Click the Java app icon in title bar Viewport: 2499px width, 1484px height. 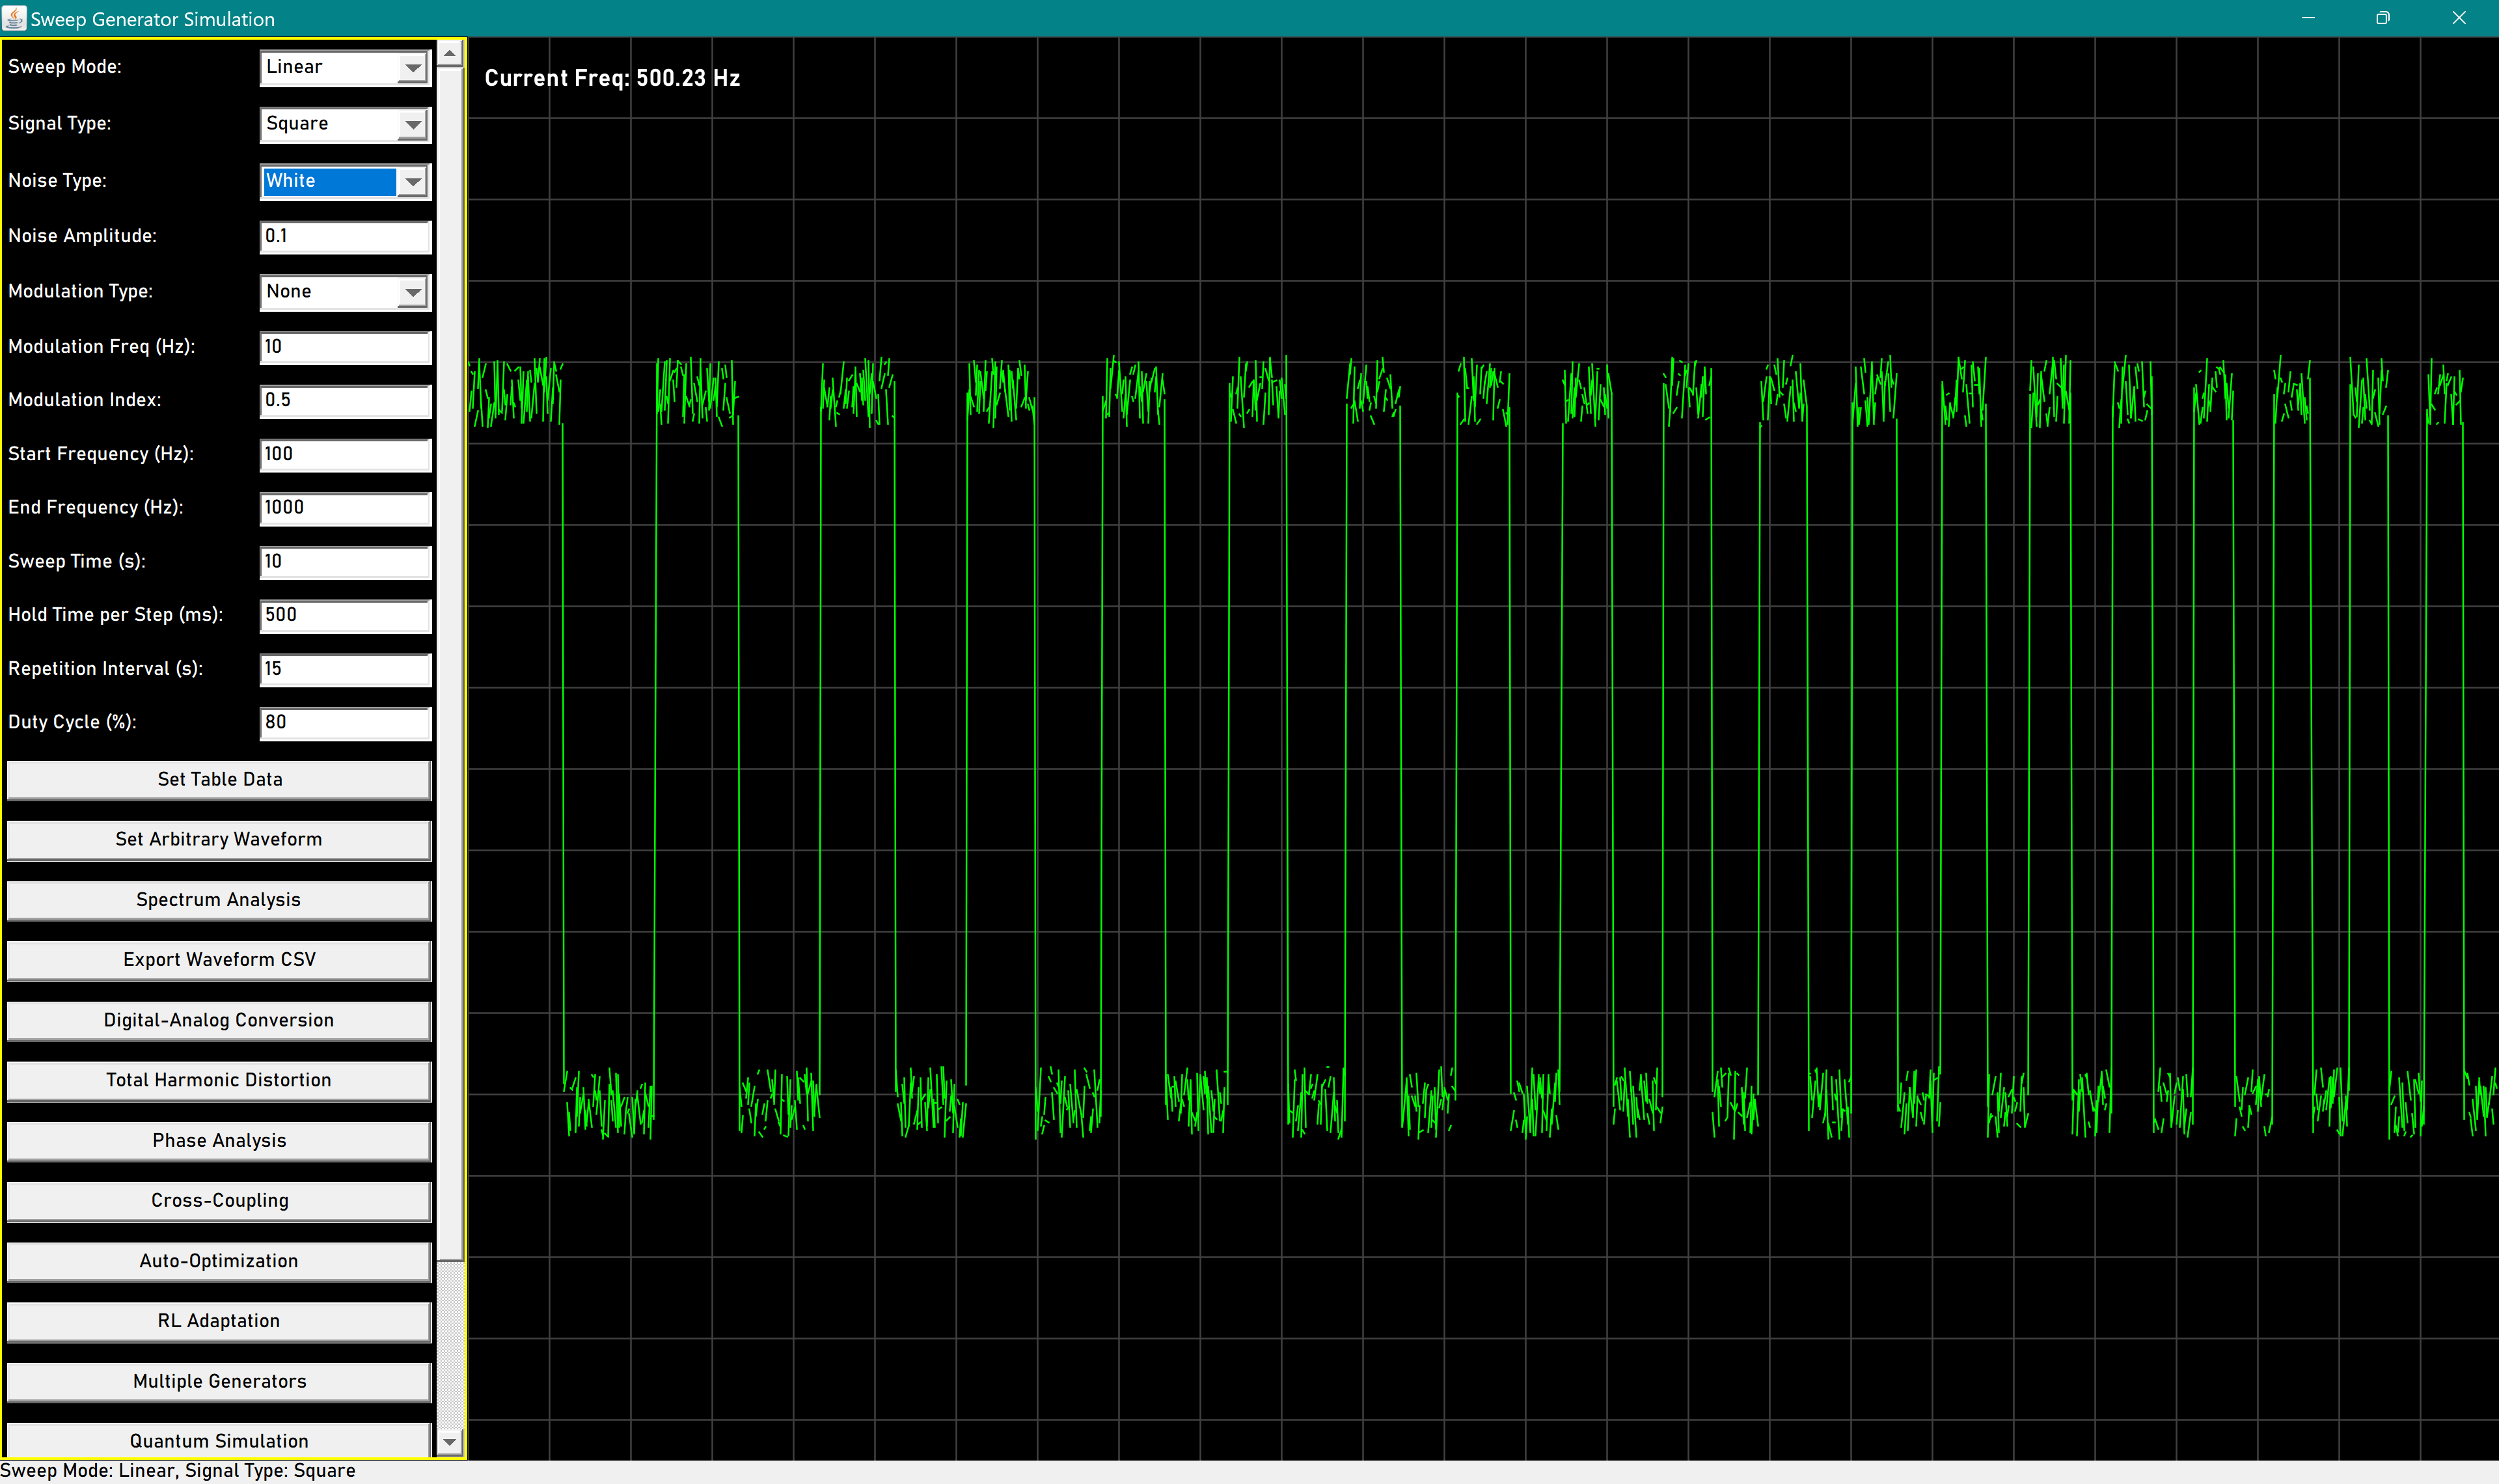click(x=14, y=18)
